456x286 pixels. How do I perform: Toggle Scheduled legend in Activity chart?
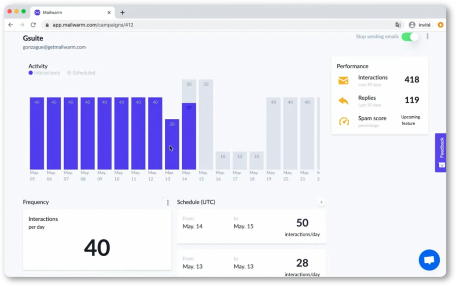[x=81, y=73]
